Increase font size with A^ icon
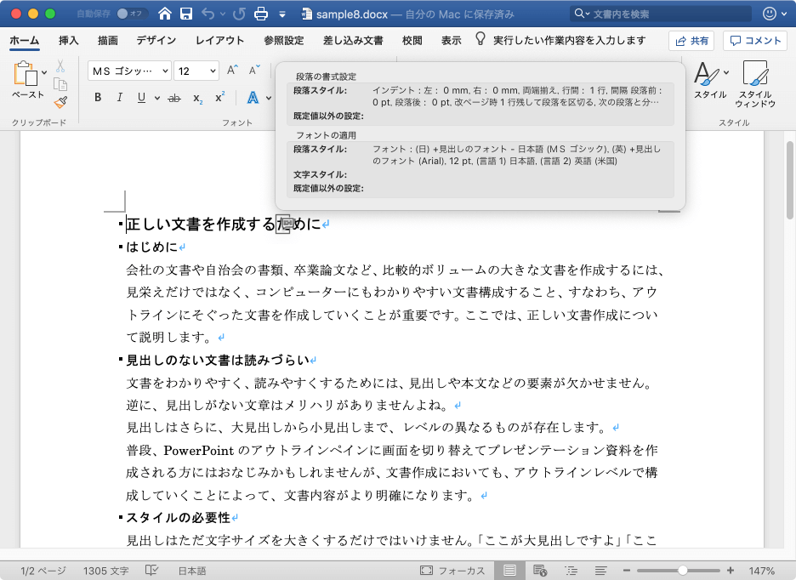 (232, 70)
